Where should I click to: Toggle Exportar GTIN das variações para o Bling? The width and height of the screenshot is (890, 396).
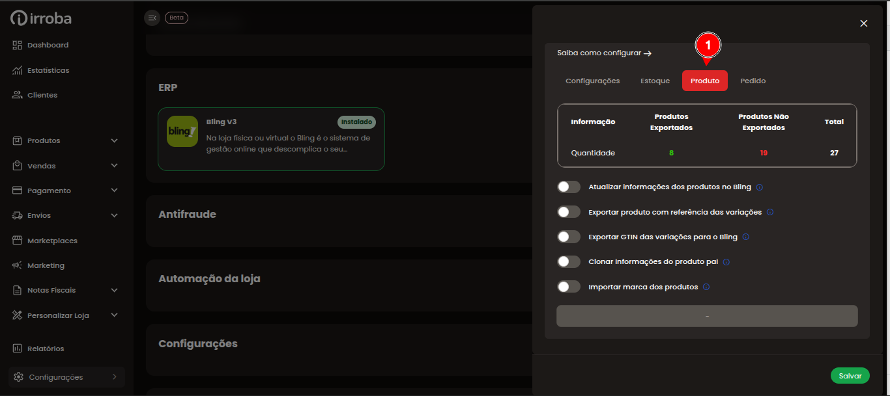pos(569,237)
